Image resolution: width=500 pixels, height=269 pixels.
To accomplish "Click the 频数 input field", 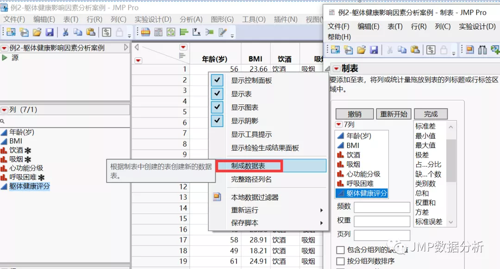I will click(382, 207).
